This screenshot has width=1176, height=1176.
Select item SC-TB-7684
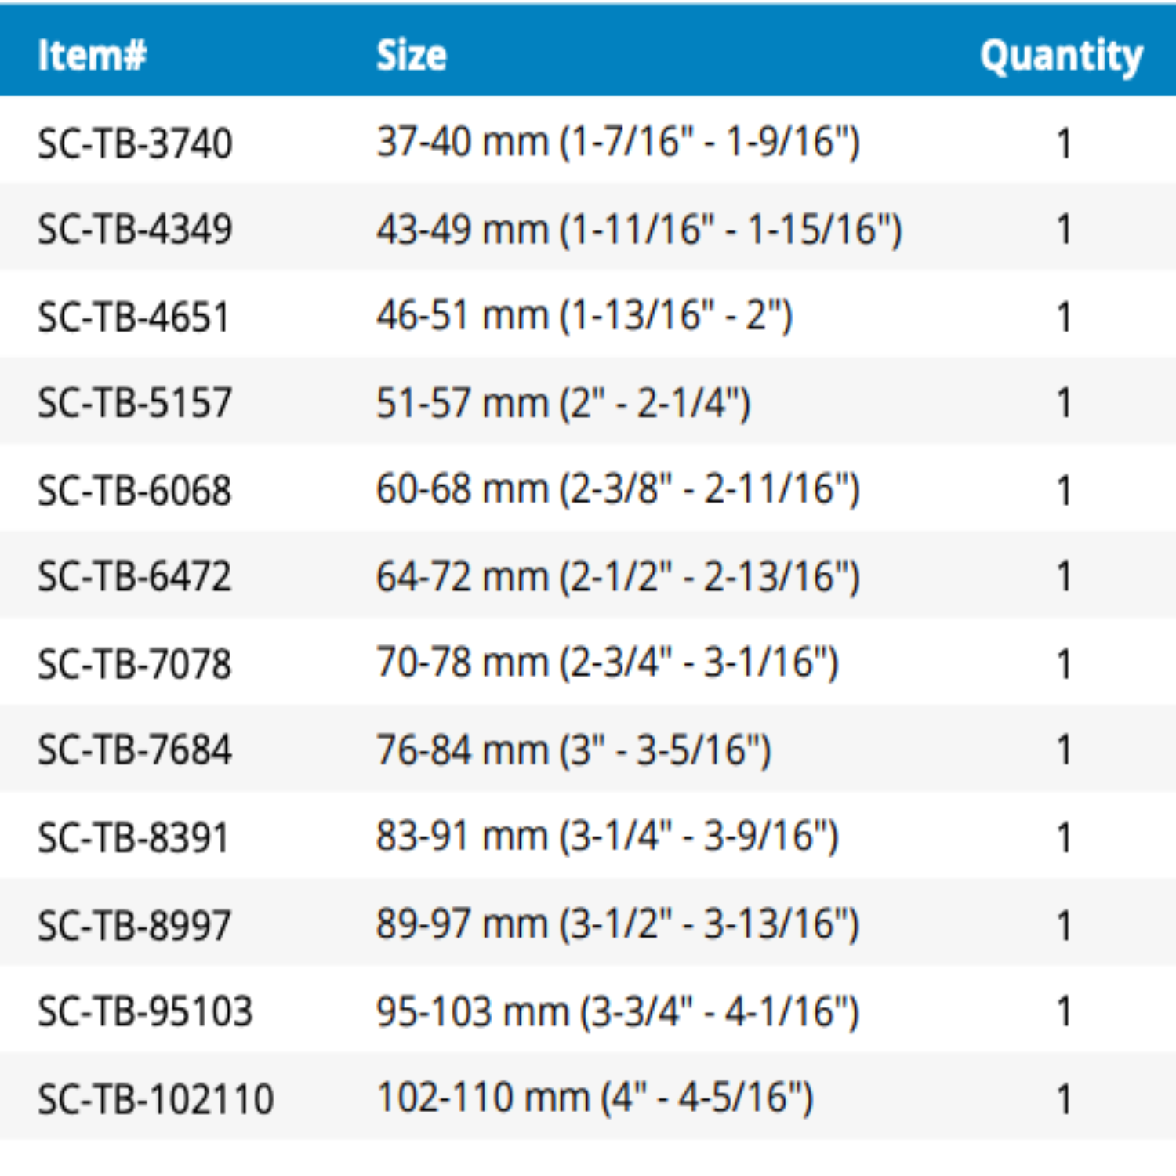click(135, 750)
